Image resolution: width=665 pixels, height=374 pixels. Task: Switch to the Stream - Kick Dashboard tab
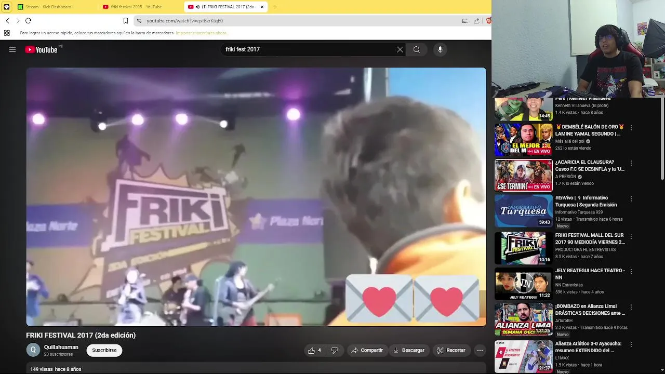(x=55, y=7)
